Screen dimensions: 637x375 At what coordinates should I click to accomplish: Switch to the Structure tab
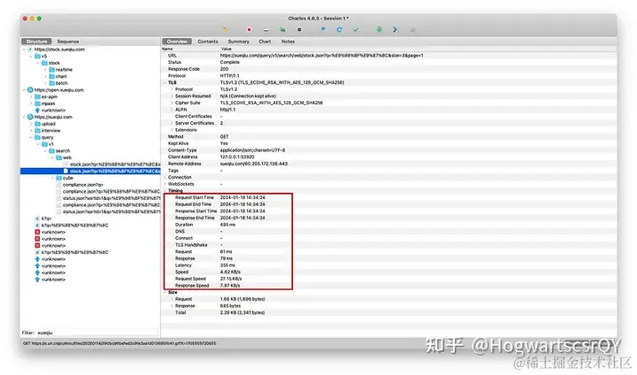click(x=36, y=42)
